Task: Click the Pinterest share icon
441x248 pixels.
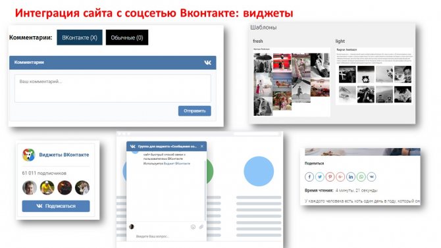Action: pos(330,176)
